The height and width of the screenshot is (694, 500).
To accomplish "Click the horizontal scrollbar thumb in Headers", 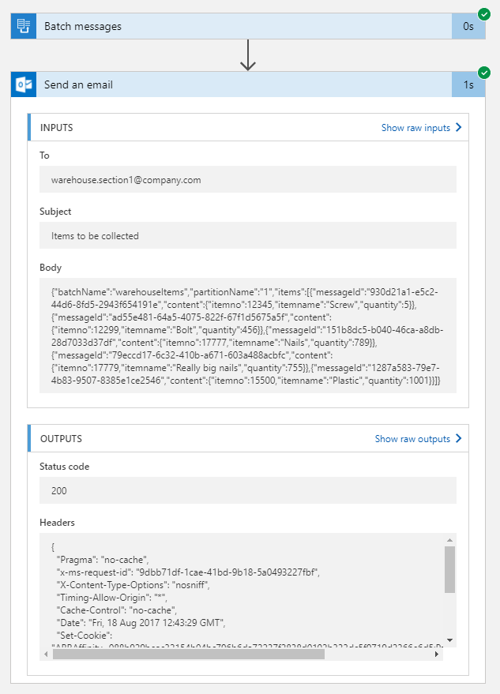I will click(x=190, y=655).
